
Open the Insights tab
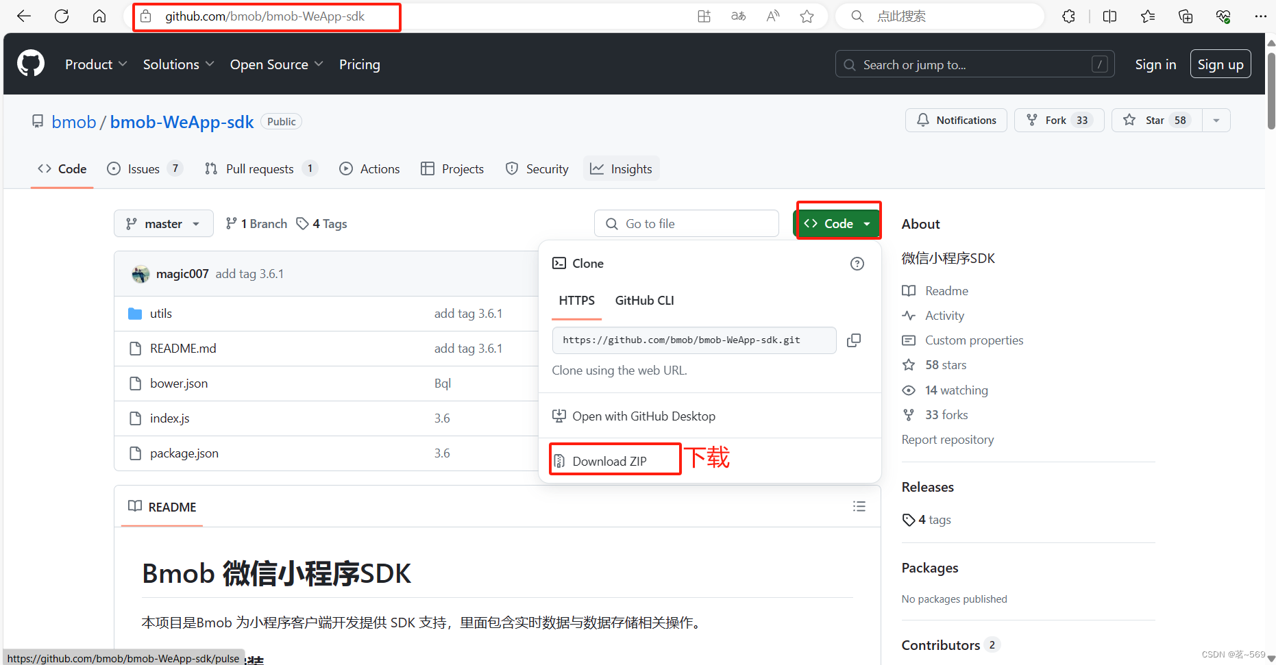622,169
